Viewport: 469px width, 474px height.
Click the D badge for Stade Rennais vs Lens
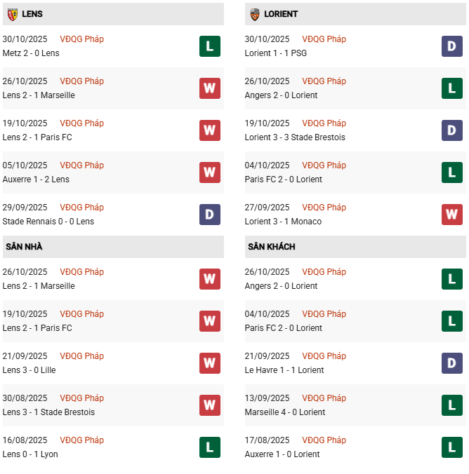pyautogui.click(x=210, y=215)
